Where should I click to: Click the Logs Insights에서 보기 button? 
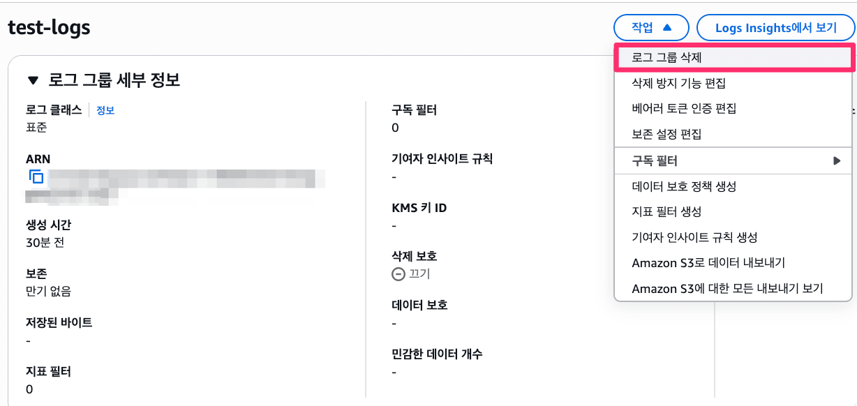[x=775, y=28]
